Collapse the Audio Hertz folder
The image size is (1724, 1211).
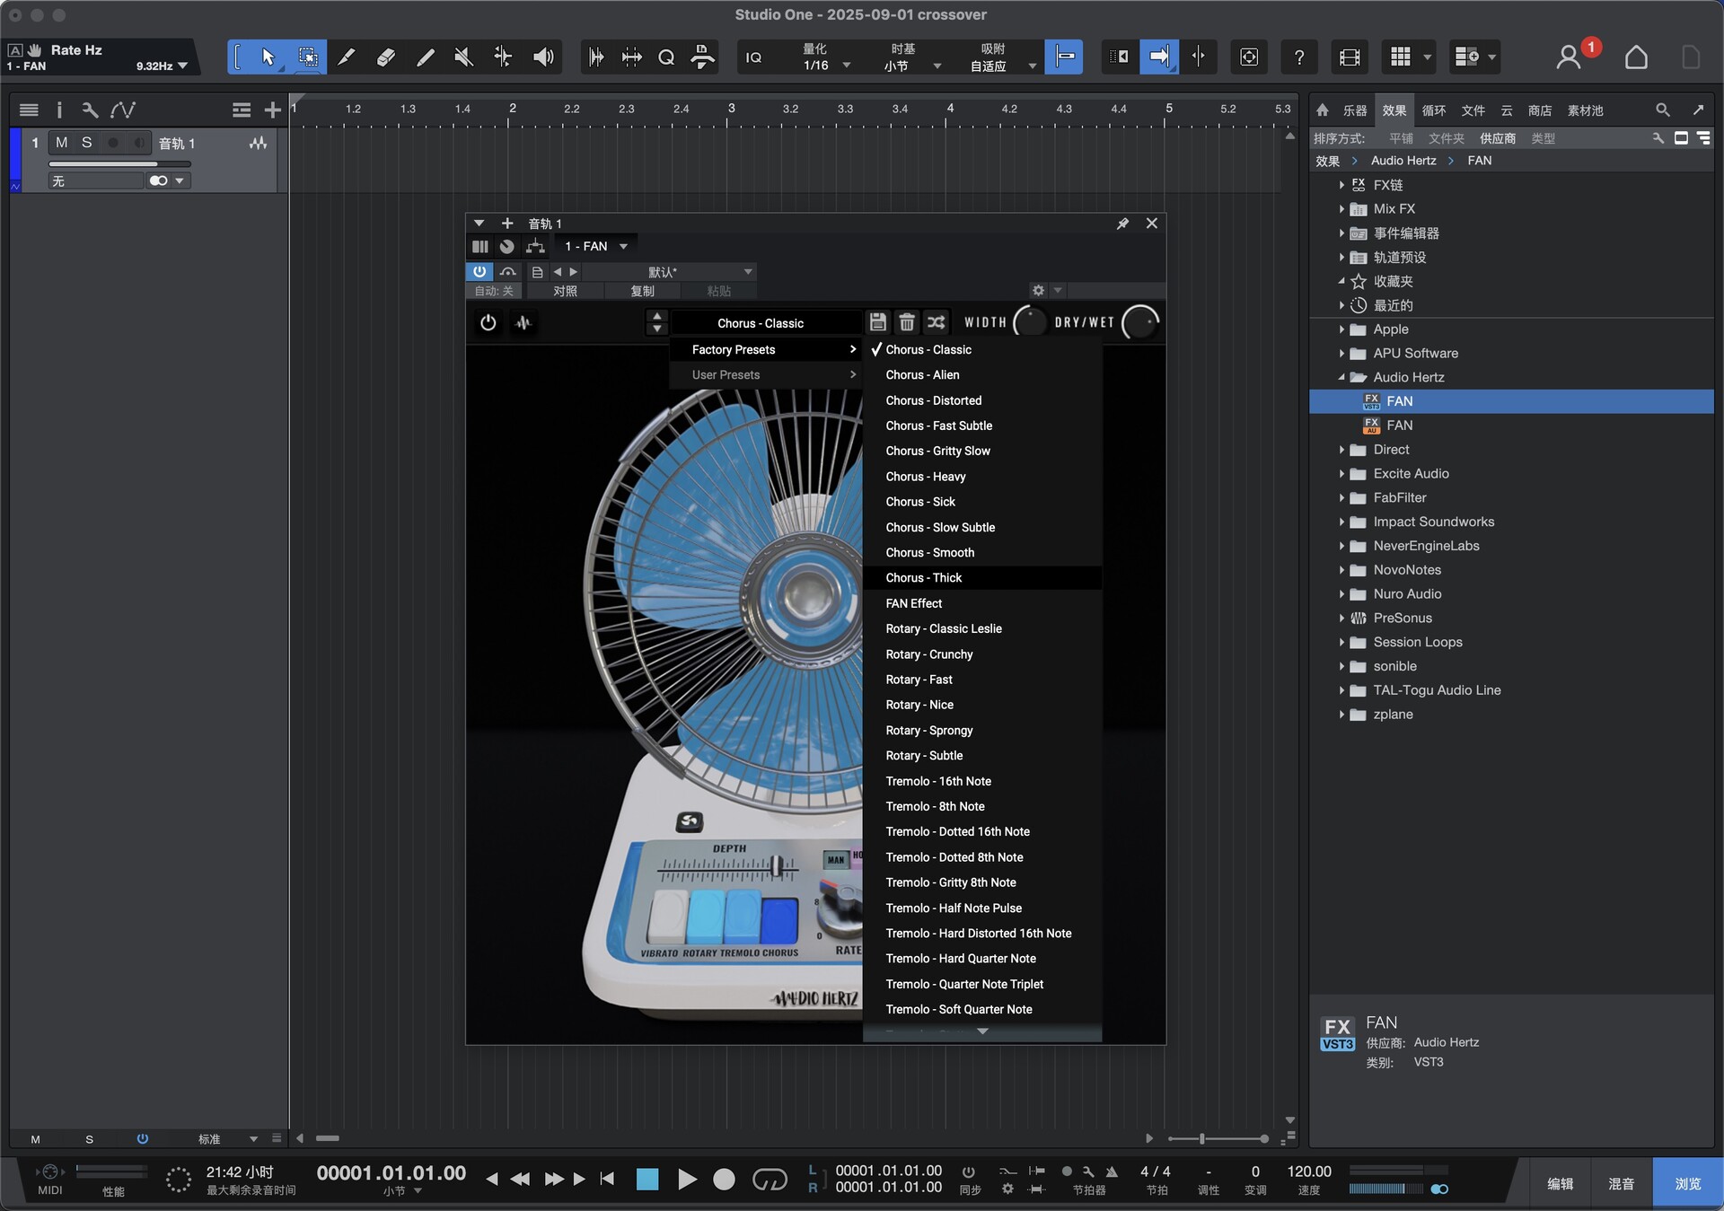coord(1341,377)
